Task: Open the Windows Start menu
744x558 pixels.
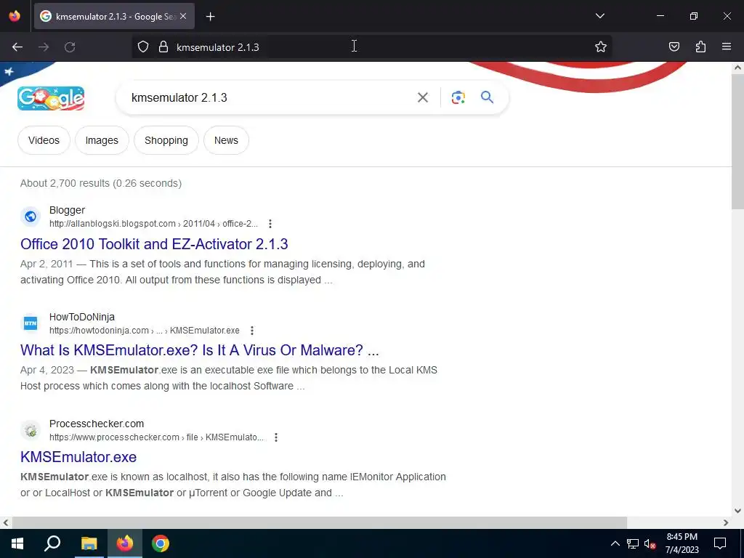Action: 17,543
